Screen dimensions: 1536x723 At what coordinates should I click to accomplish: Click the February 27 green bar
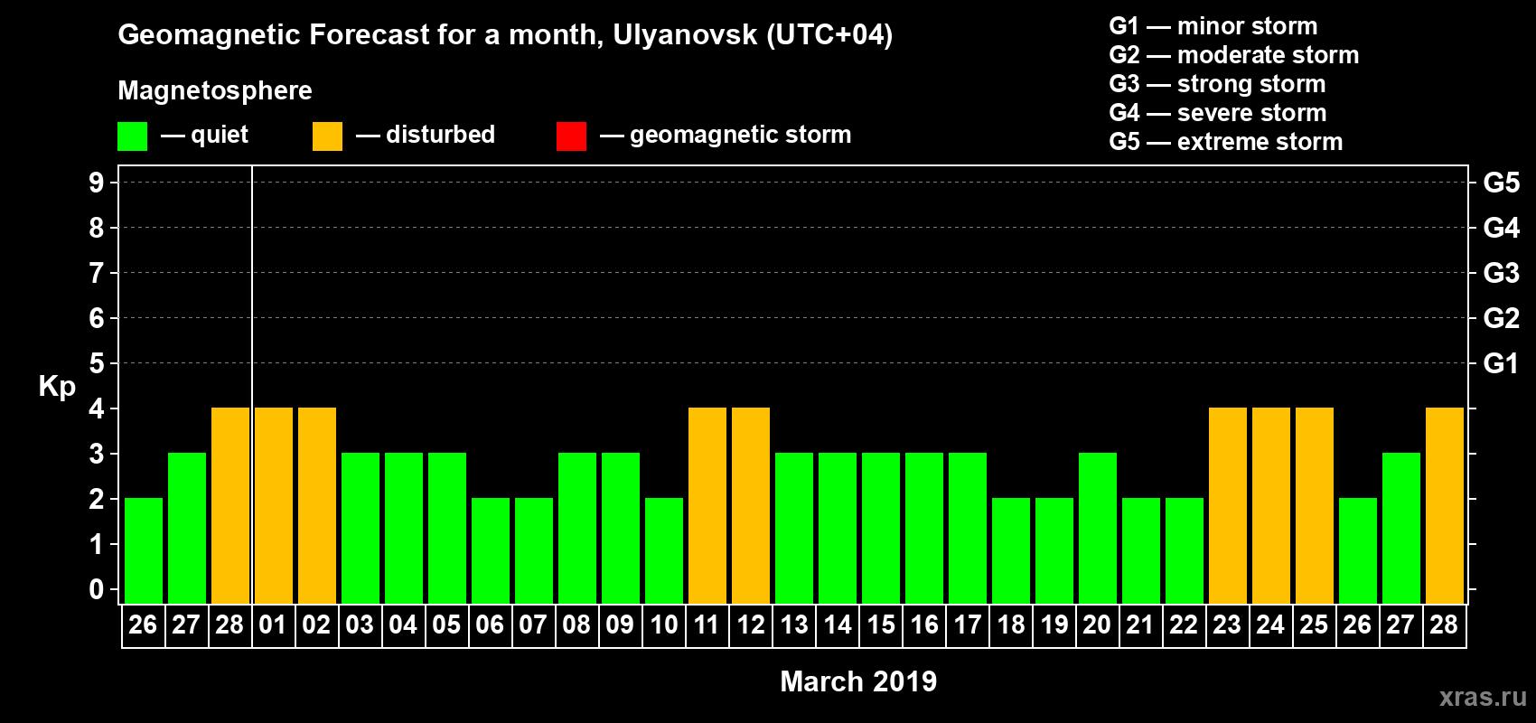coord(187,528)
